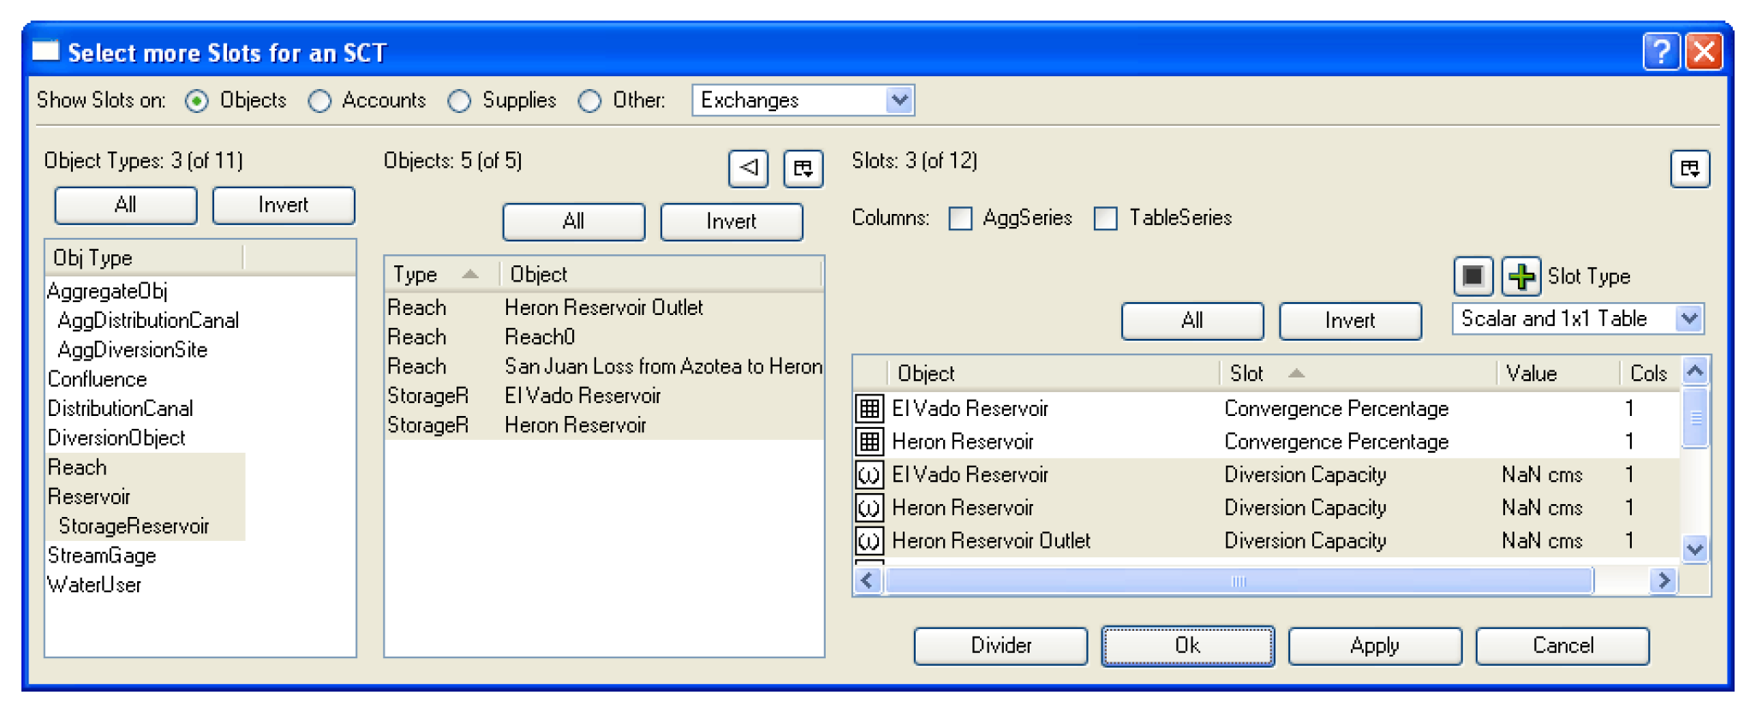Select AggregateObj in Obj Type list
The width and height of the screenshot is (1756, 713).
tap(107, 291)
